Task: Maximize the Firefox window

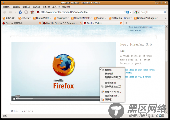Action: [161, 3]
